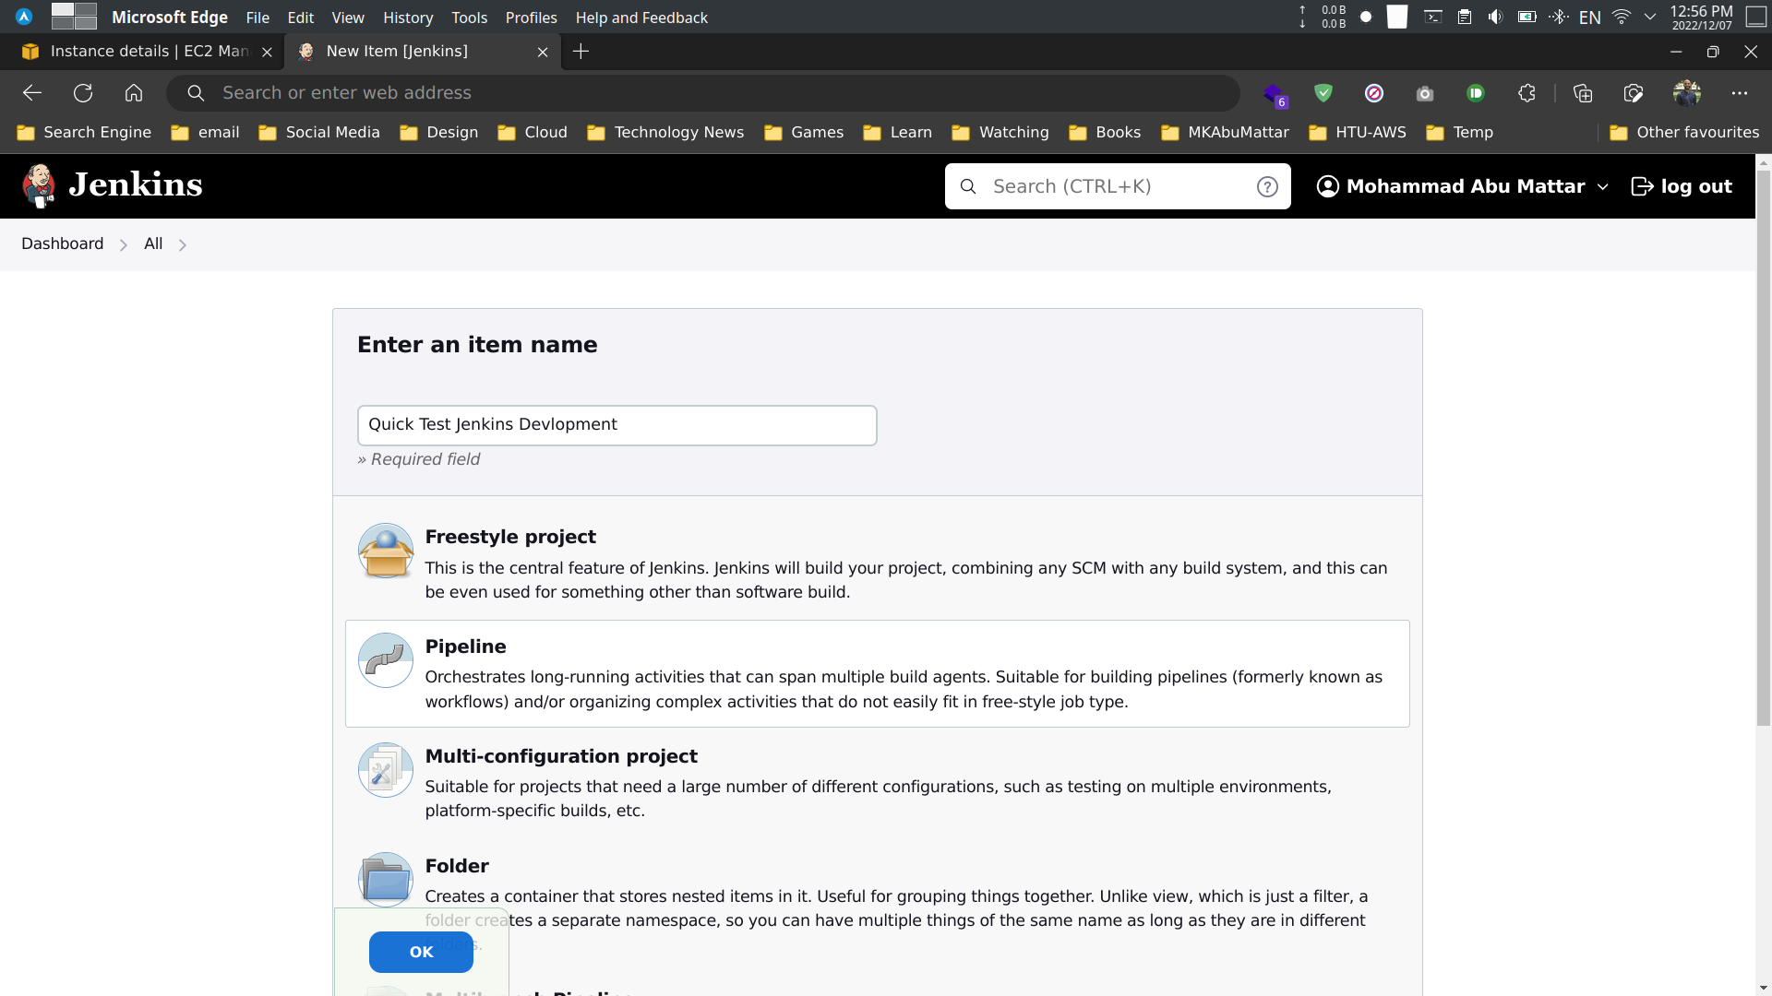1772x996 pixels.
Task: Expand the Dashboard breadcrumb chevron
Action: (x=123, y=244)
